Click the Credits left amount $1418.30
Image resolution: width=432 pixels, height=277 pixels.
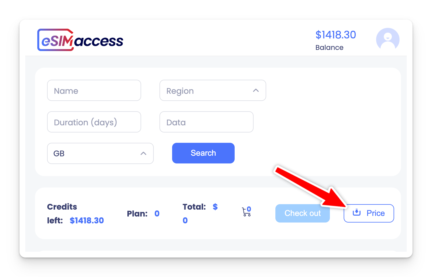pos(87,220)
